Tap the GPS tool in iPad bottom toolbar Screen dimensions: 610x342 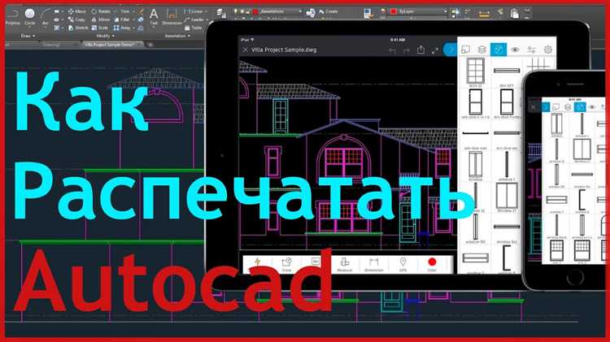403,264
